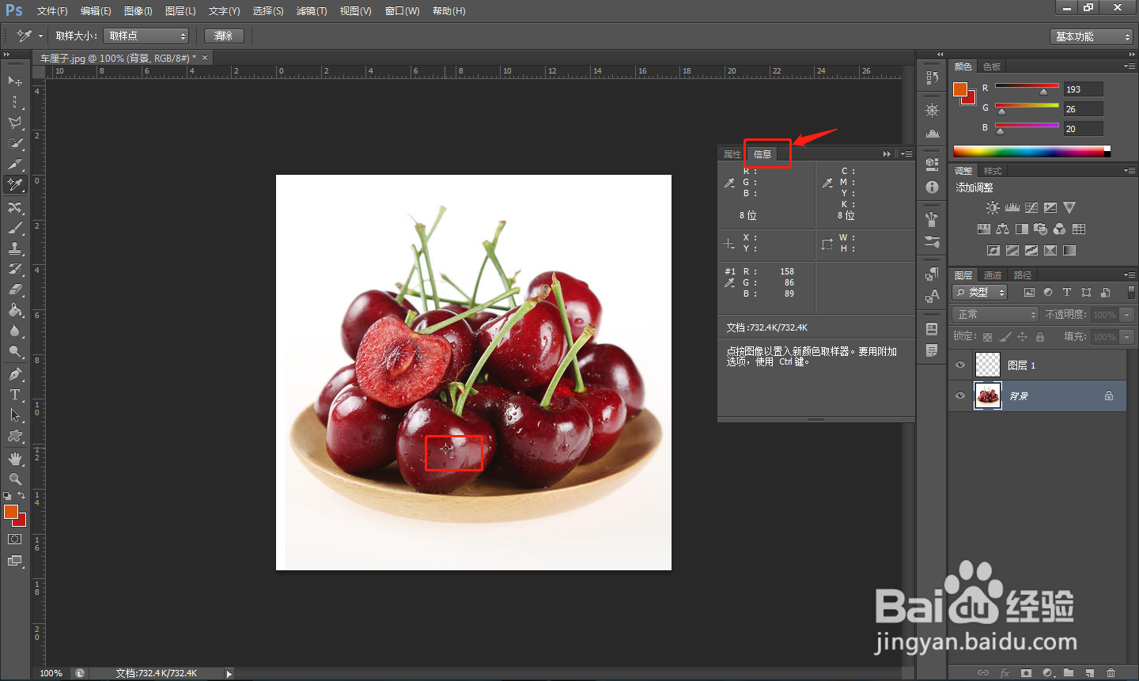
Task: Add a Color Balance adjustment
Action: pos(1003,229)
